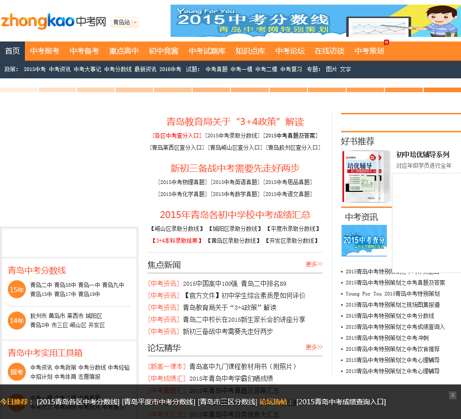Open 中考大事记 sublink
The height and width of the screenshot is (419, 461).
click(x=87, y=70)
